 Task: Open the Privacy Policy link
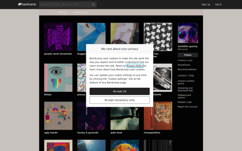tap(135, 66)
